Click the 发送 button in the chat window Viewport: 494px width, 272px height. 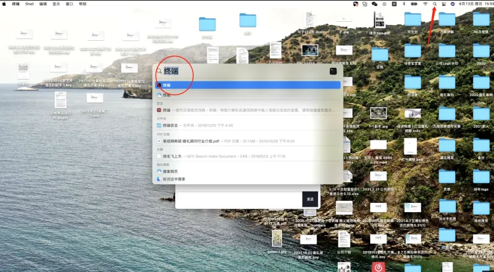pos(310,199)
